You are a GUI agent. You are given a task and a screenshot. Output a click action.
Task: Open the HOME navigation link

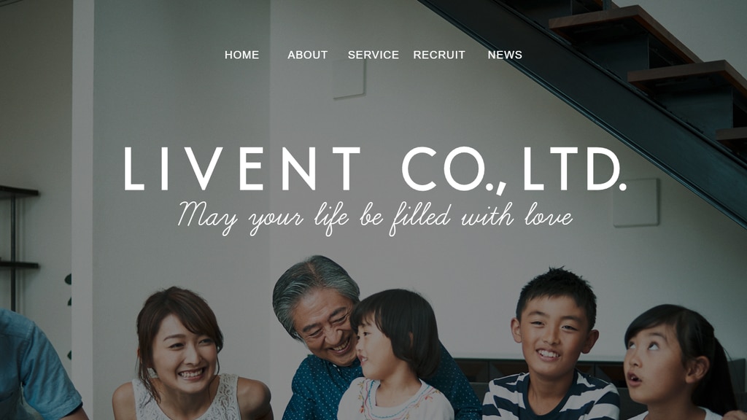click(x=241, y=55)
